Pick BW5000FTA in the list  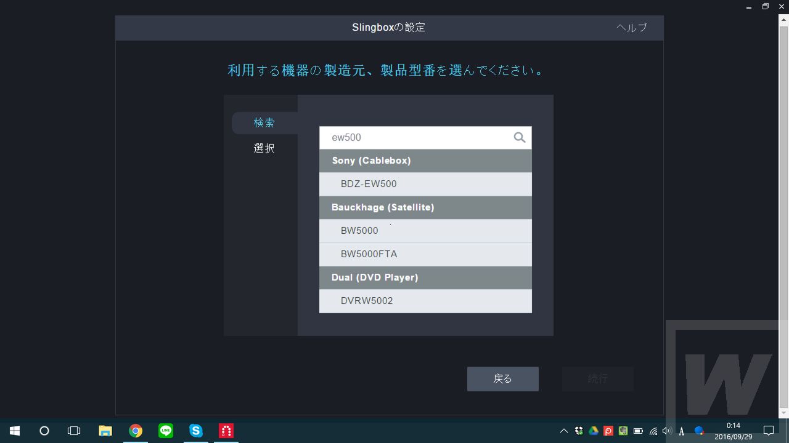(425, 254)
